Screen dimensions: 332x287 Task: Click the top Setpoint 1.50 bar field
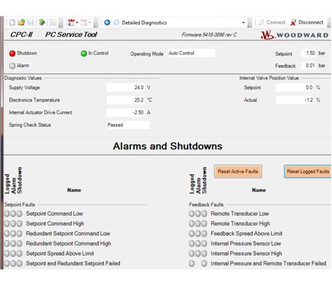[309, 53]
